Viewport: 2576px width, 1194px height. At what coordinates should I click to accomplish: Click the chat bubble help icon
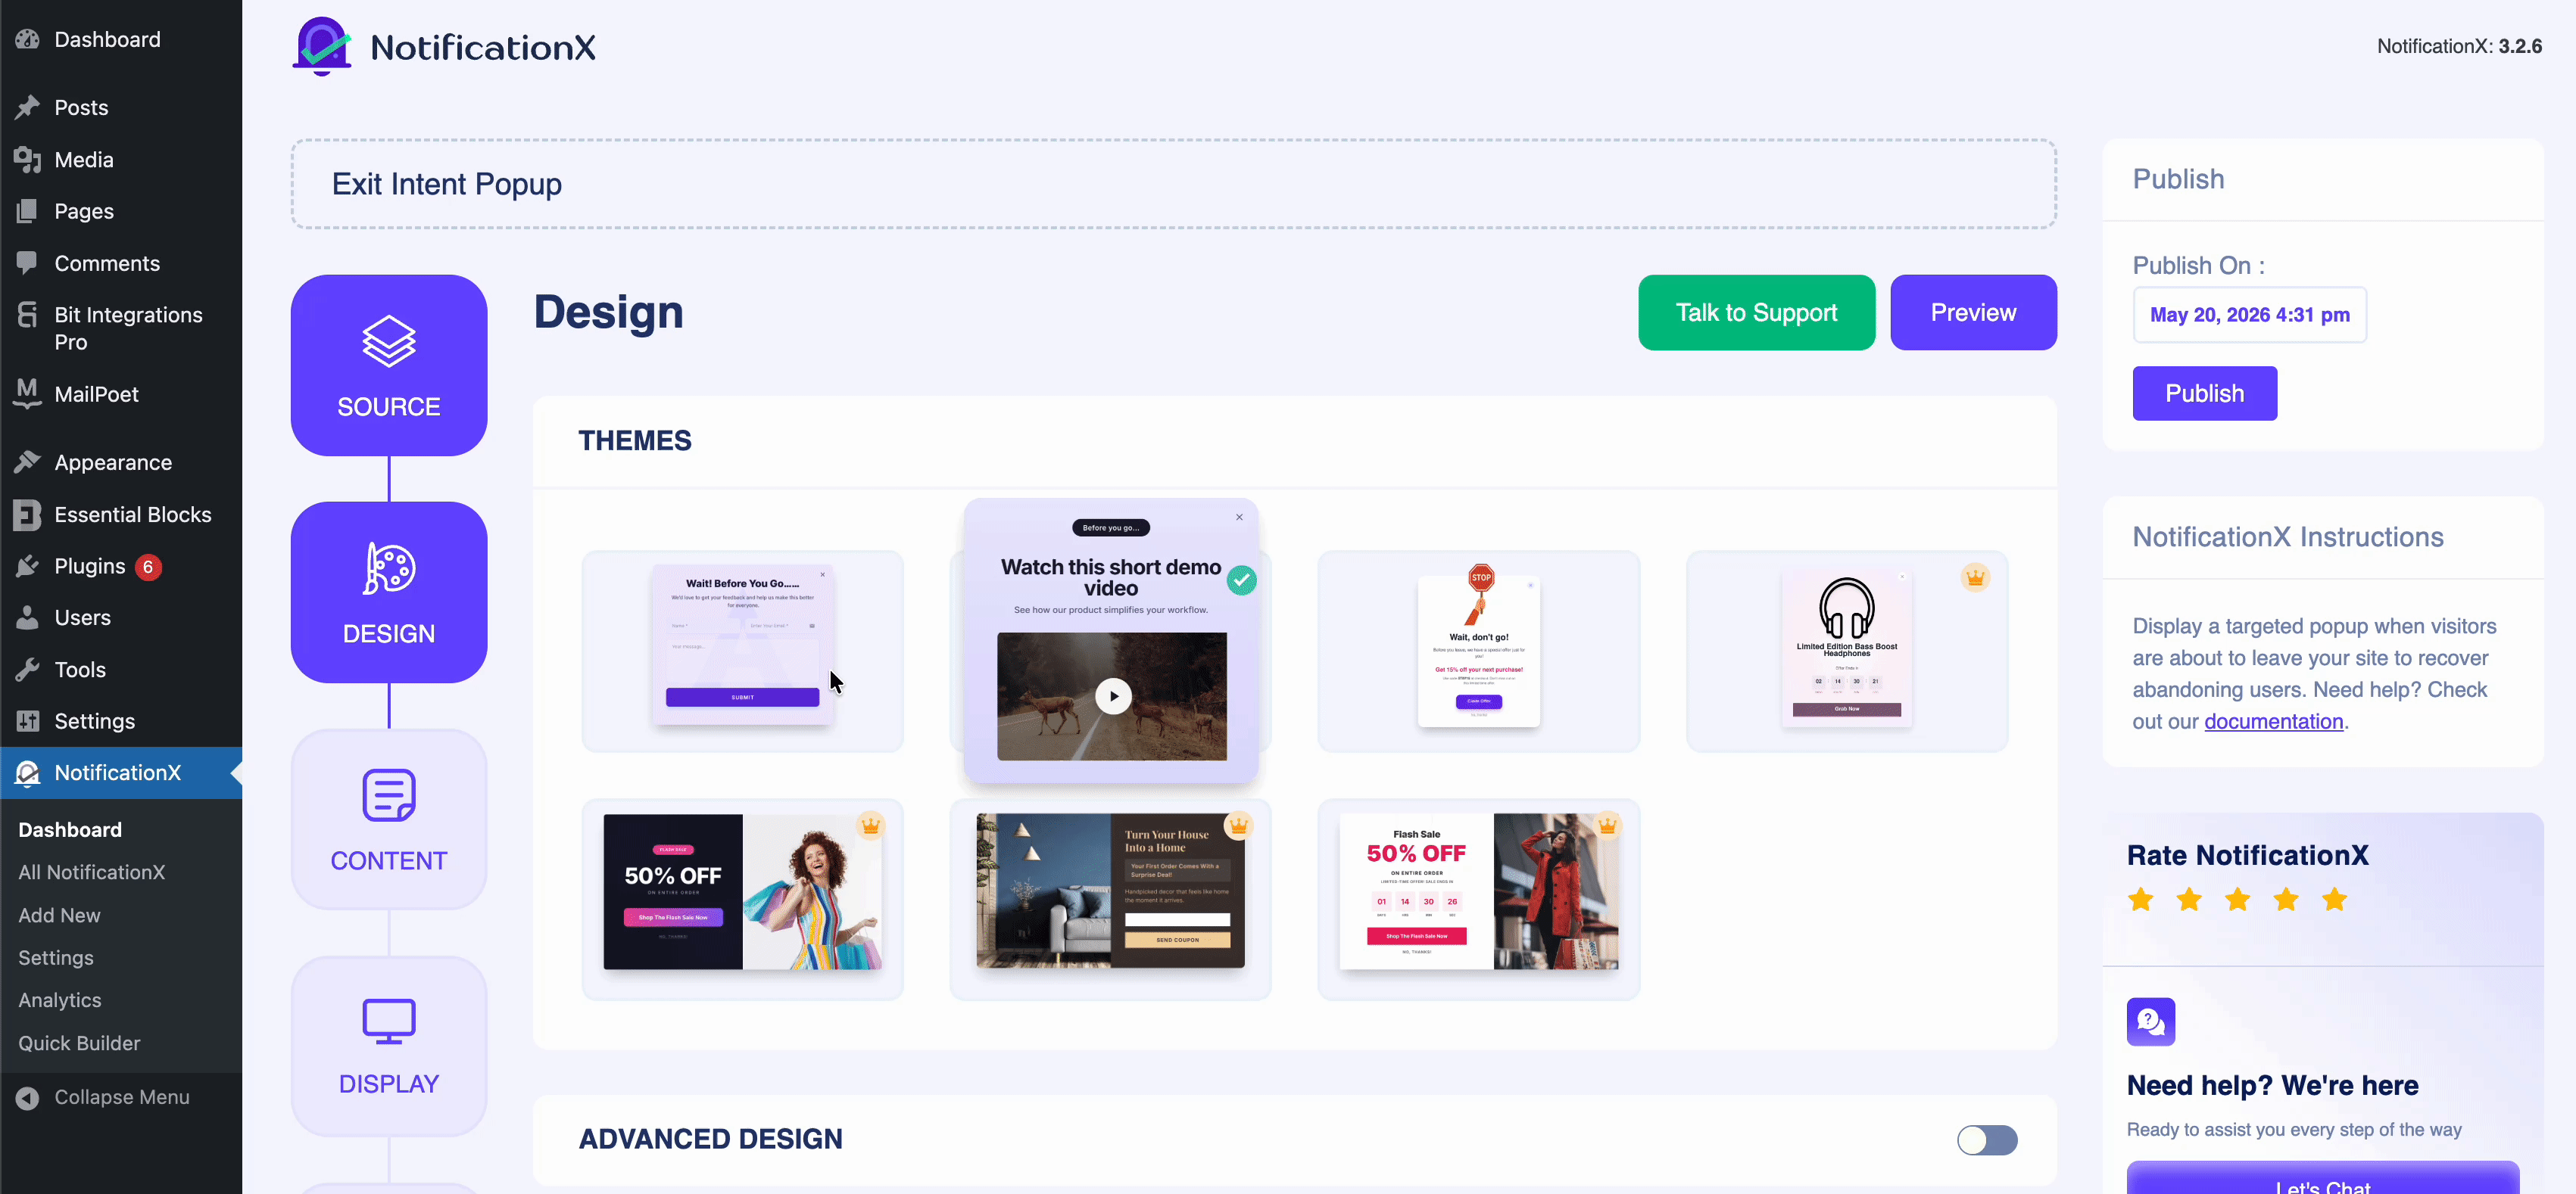2151,1021
